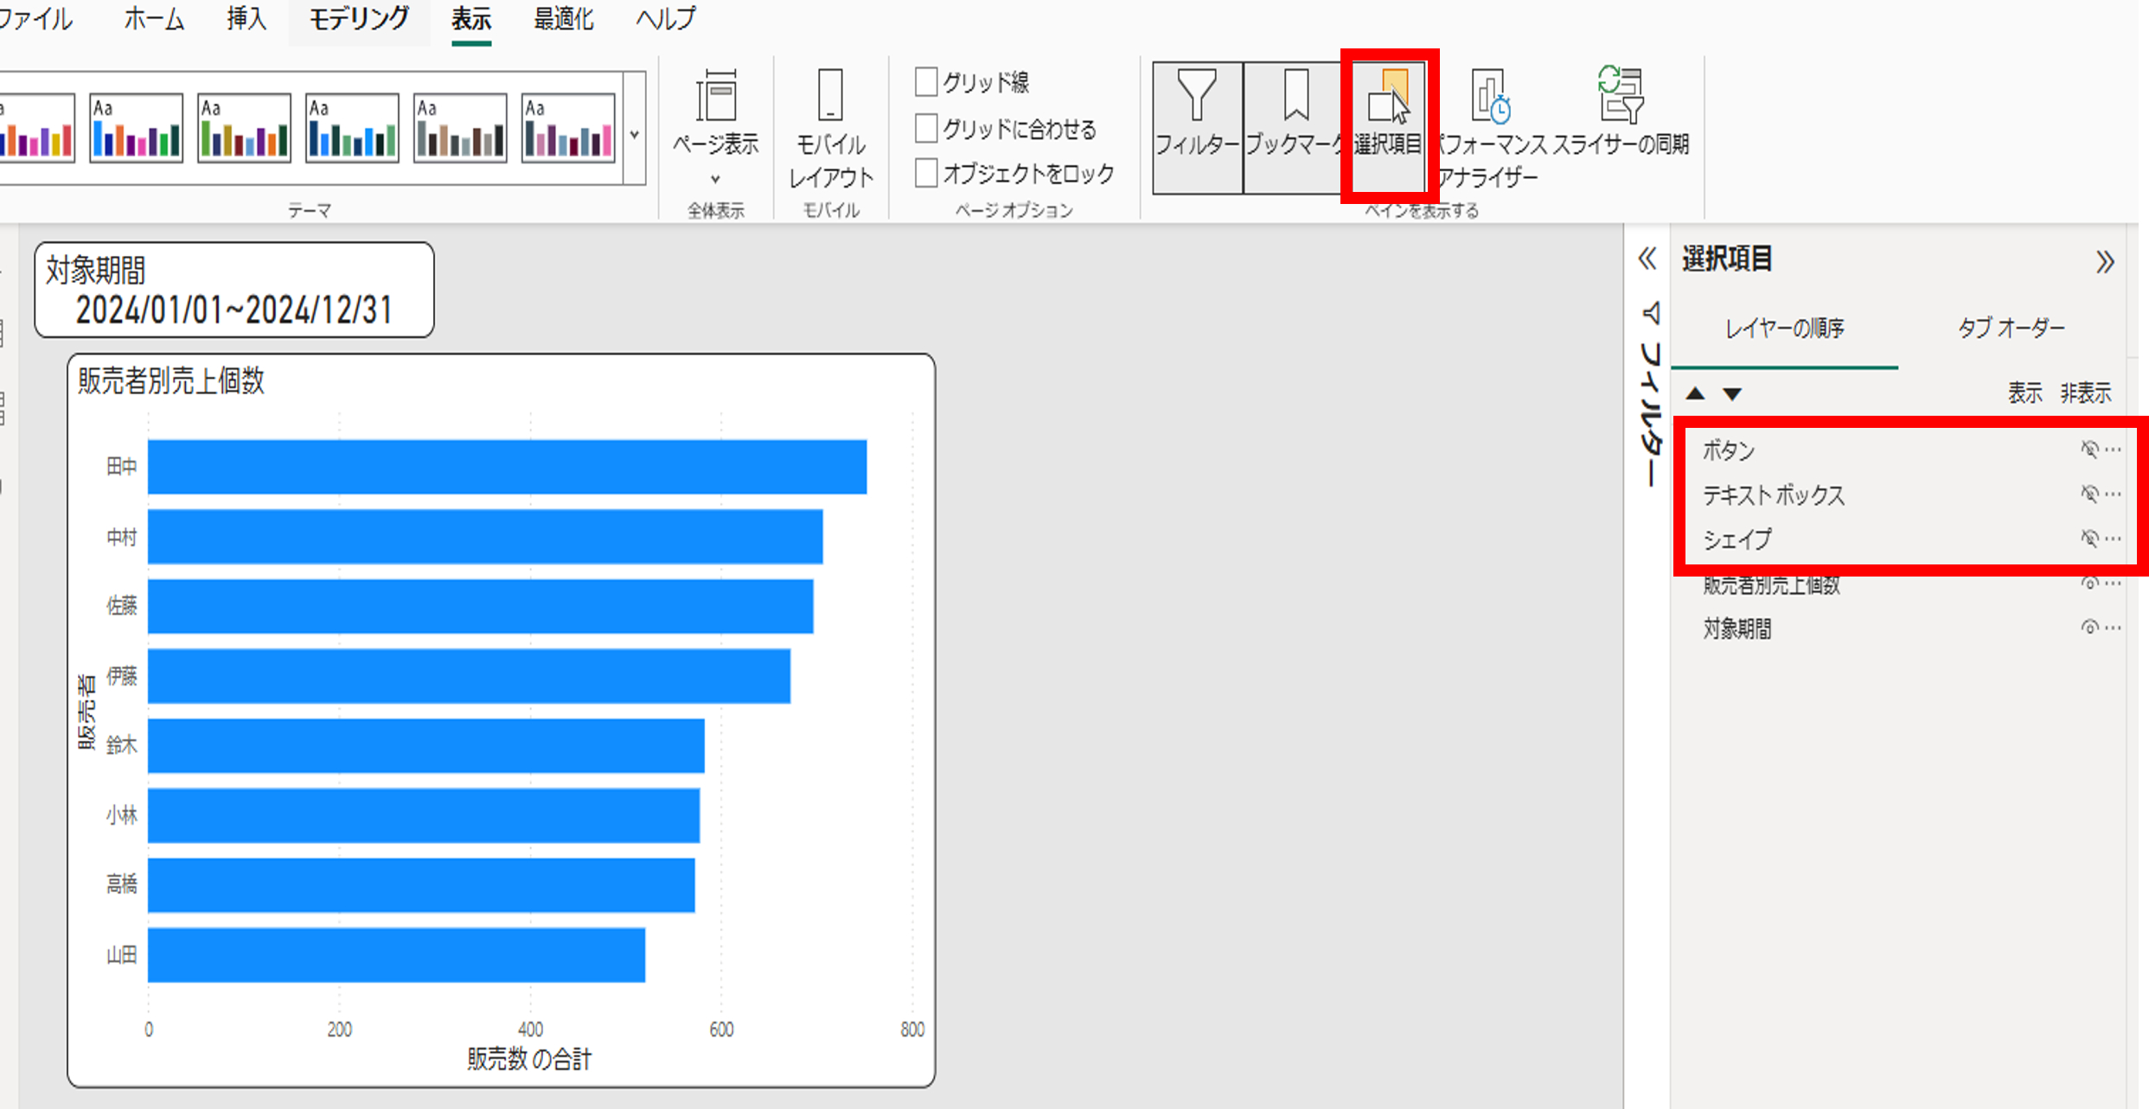Open the ブックマーク pane button

click(x=1292, y=127)
